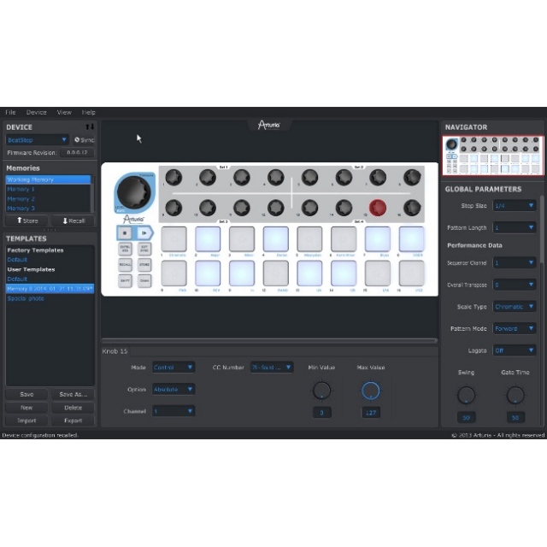Select pad 12 labeled RAND
The image size is (547, 547).
(275, 273)
